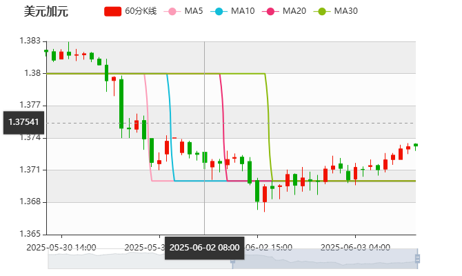Click the right handle of zoom slider
The height and width of the screenshot is (276, 462).
[417, 259]
